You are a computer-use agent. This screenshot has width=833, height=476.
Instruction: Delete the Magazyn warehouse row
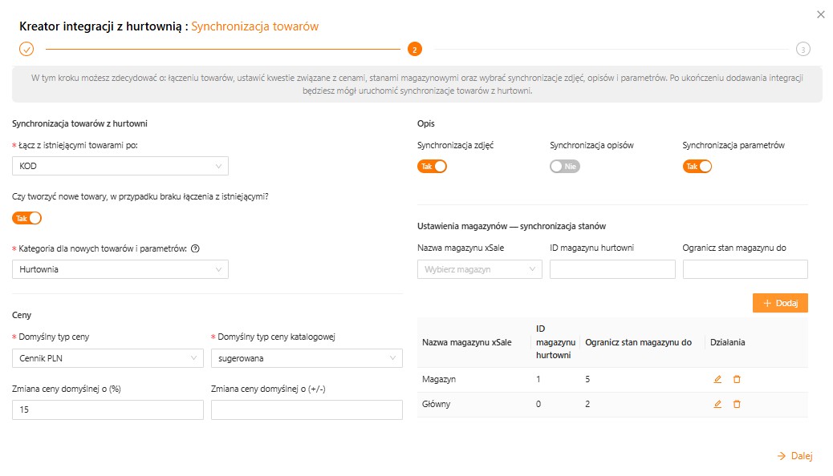(737, 379)
